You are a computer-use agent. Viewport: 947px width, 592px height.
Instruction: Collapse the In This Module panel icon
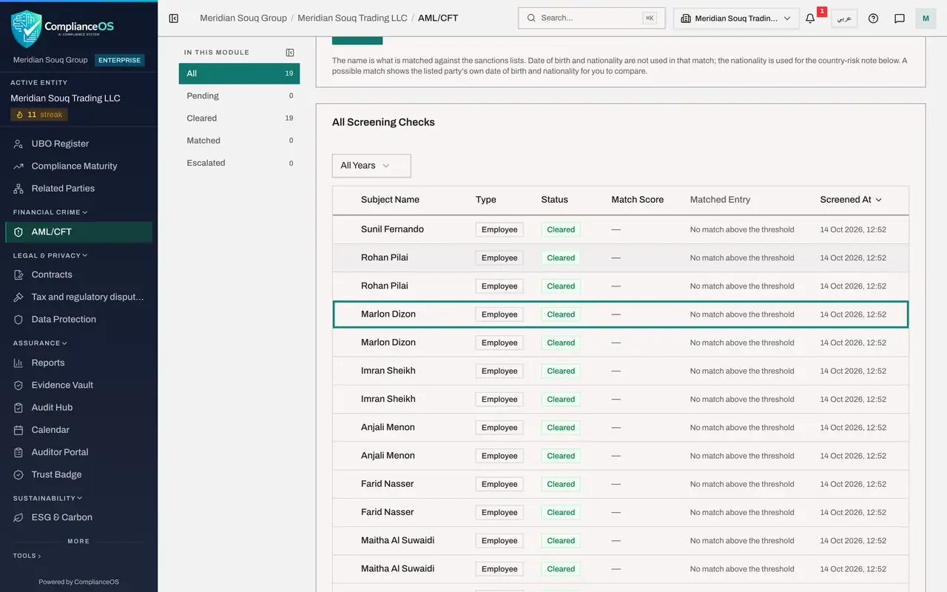290,53
